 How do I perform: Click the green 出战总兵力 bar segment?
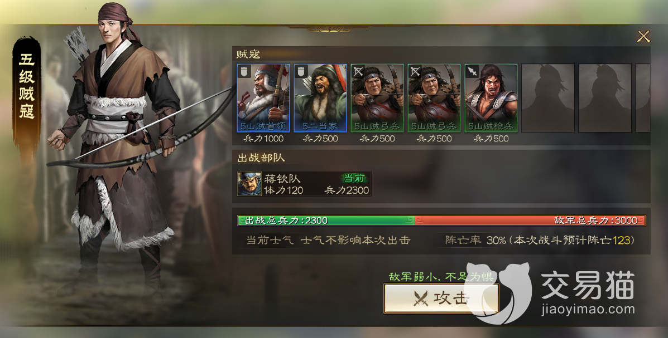[x=326, y=221]
